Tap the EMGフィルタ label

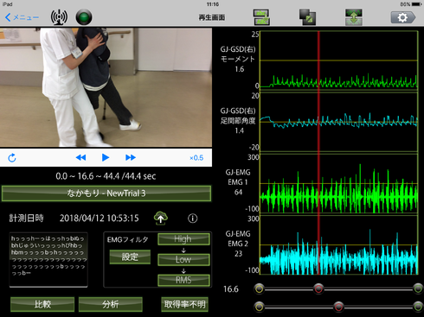(128, 239)
